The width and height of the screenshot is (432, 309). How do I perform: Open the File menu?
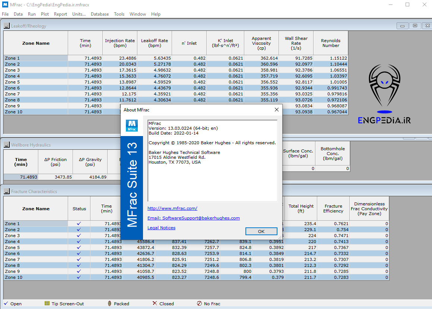coord(5,14)
